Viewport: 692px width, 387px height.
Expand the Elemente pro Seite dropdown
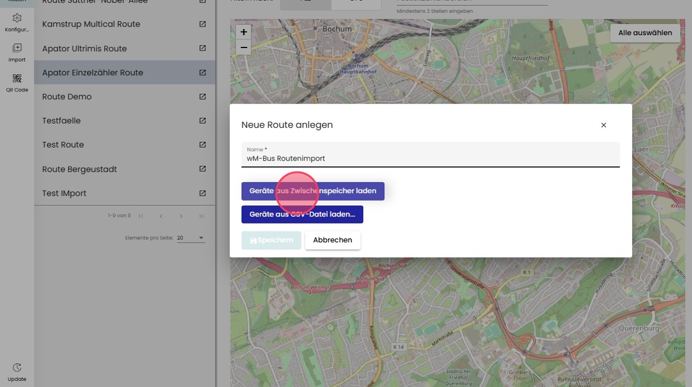click(x=190, y=238)
